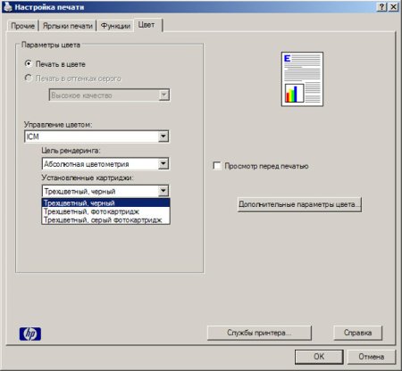The height and width of the screenshot is (371, 402).
Task: Open the Функции tab
Action: 115,26
